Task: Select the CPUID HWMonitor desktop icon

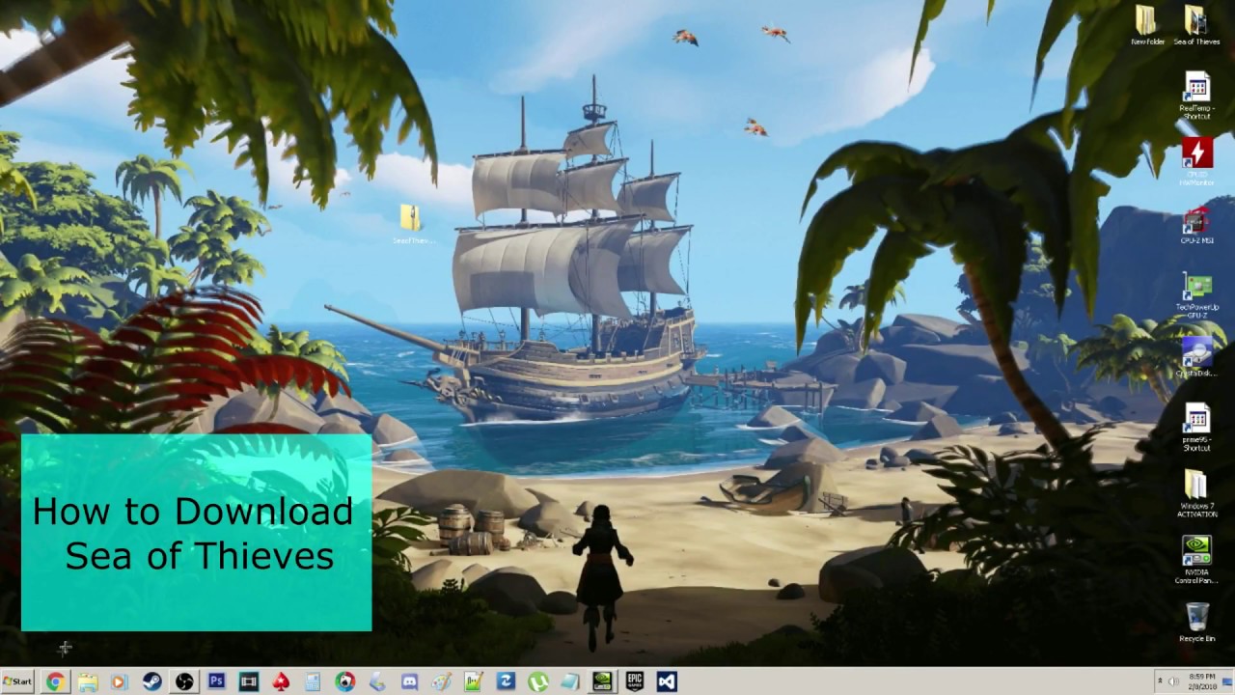Action: click(x=1196, y=161)
